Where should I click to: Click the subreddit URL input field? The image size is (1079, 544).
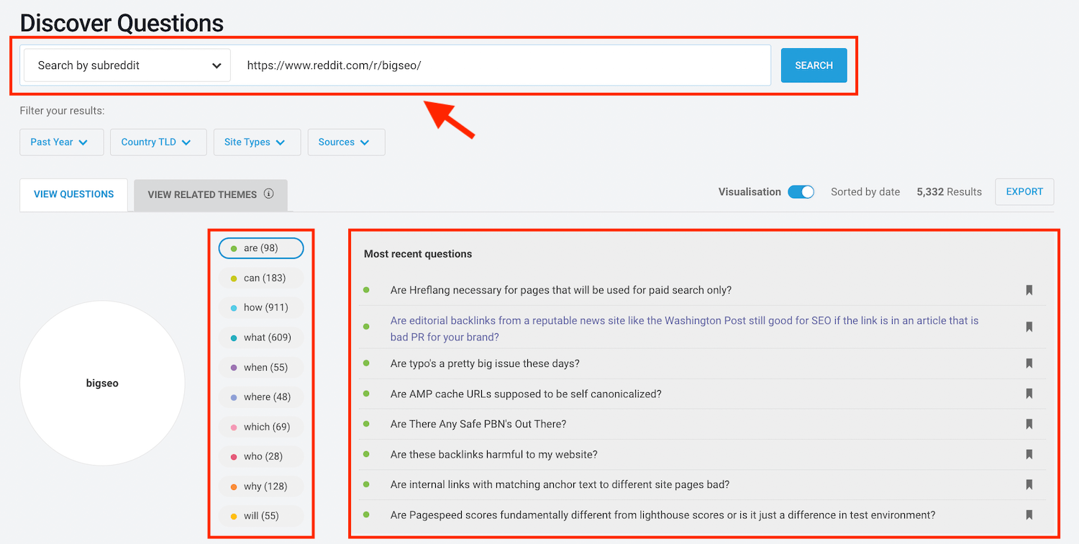504,65
